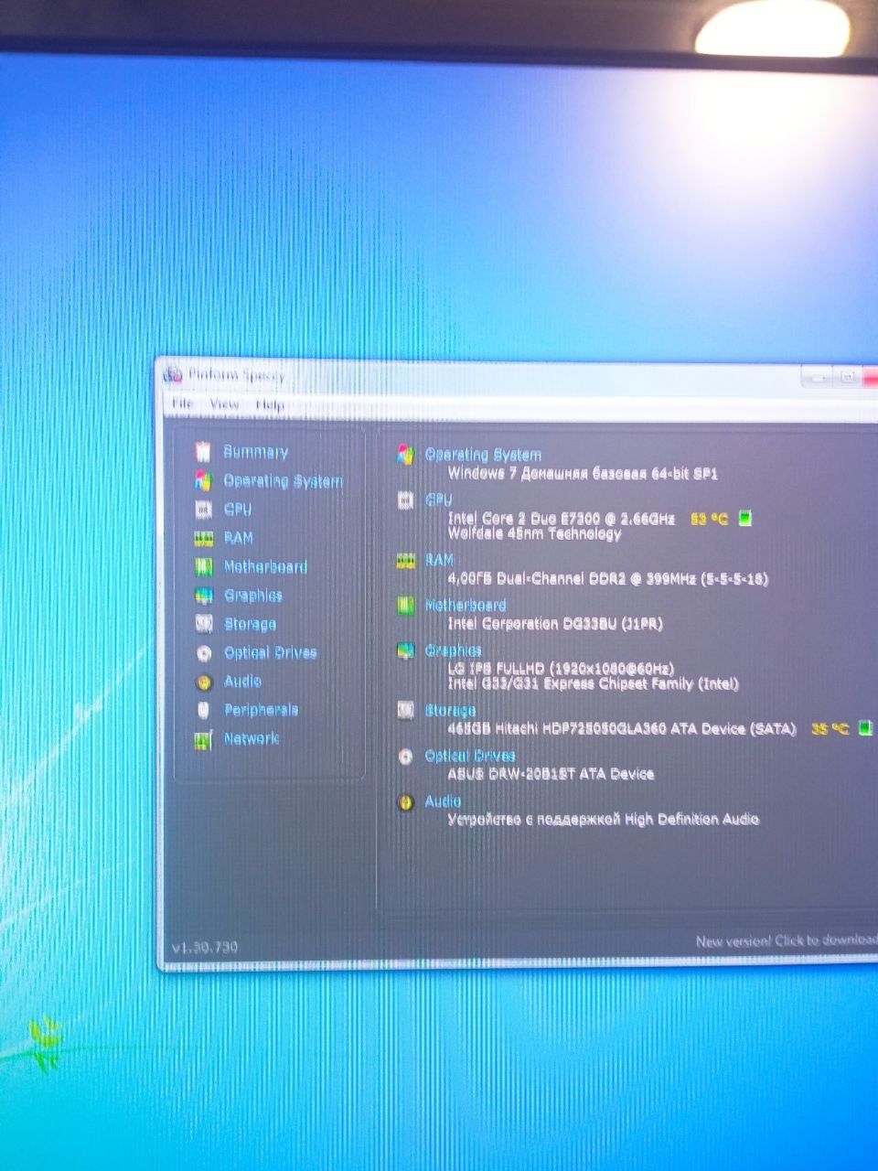Click the sidebar Storage drive icon
Screen dimensions: 878x1171
point(204,624)
